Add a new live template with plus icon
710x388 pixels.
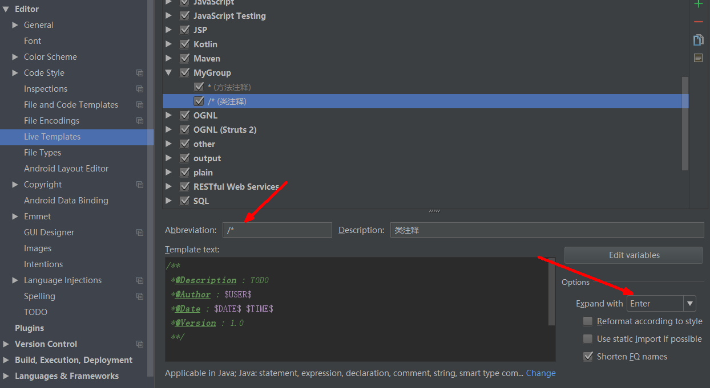tap(698, 4)
